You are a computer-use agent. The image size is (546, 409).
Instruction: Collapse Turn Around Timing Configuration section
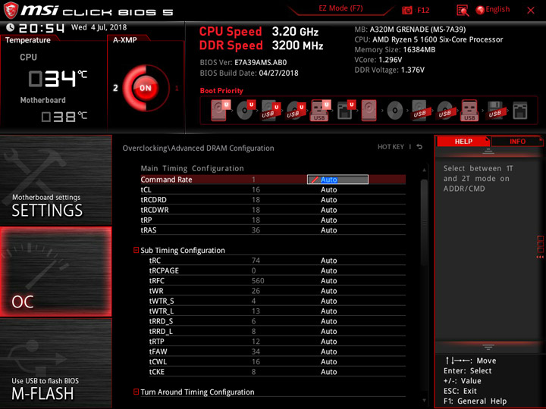tap(136, 392)
